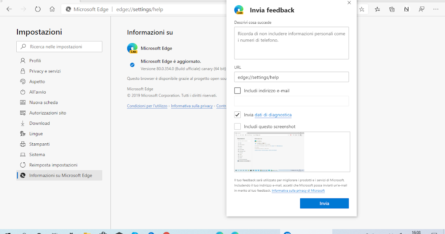Image resolution: width=445 pixels, height=234 pixels.
Task: Open the Settings and more menu
Action: coord(436,9)
